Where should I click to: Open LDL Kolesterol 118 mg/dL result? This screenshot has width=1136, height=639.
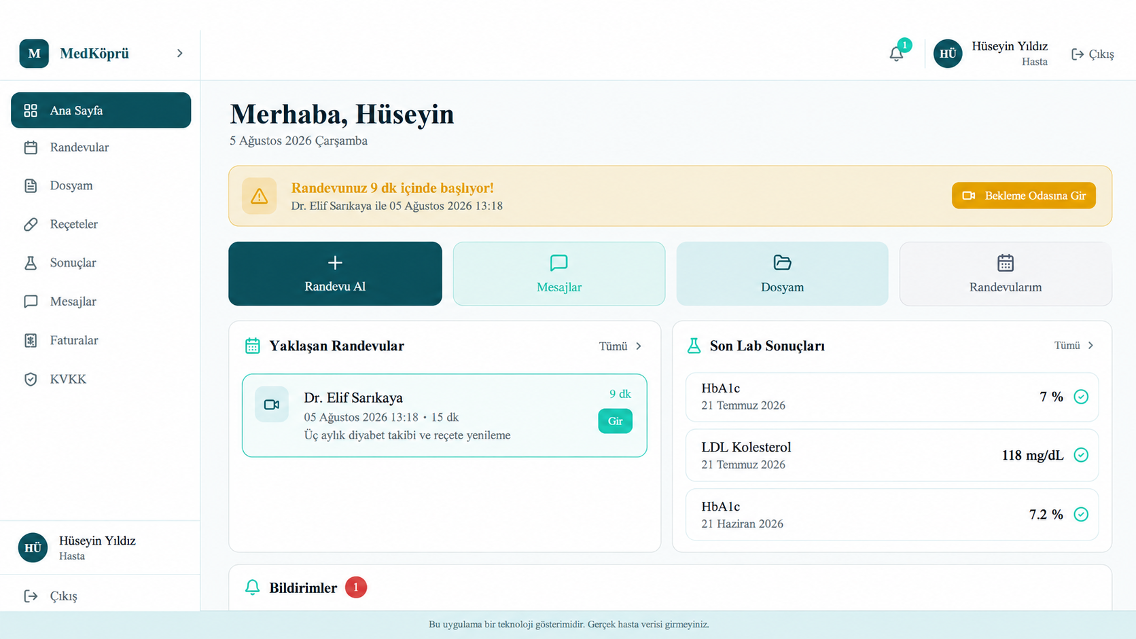point(892,455)
